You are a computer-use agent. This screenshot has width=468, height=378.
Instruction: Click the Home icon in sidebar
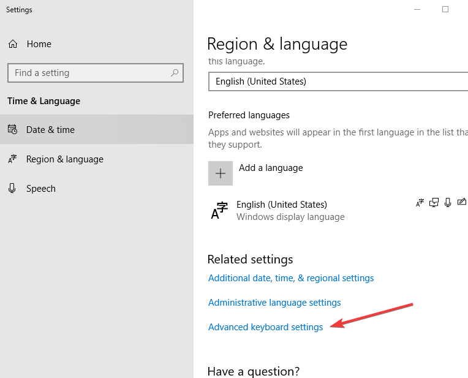(x=12, y=44)
